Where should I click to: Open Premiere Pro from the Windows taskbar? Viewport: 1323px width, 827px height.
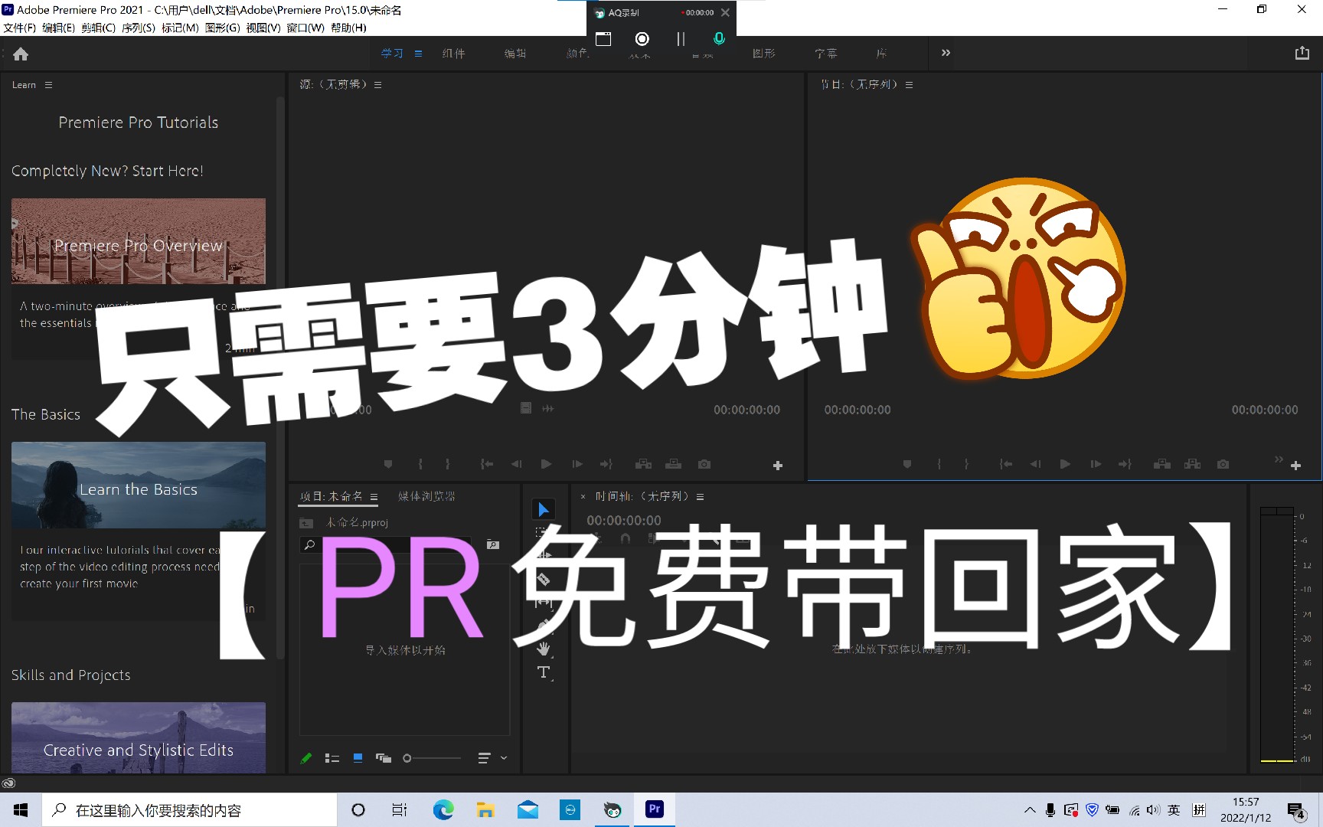pos(654,809)
